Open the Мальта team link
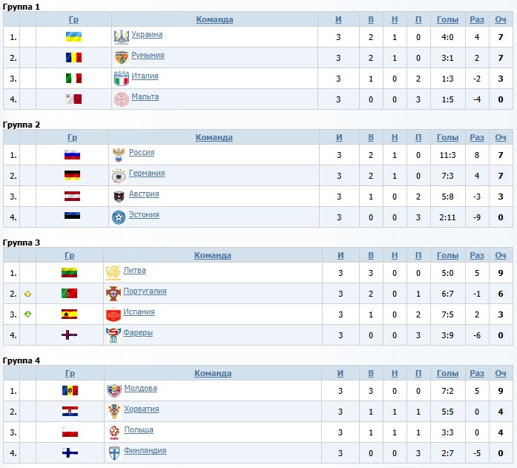Image resolution: width=517 pixels, height=468 pixels. click(x=145, y=97)
